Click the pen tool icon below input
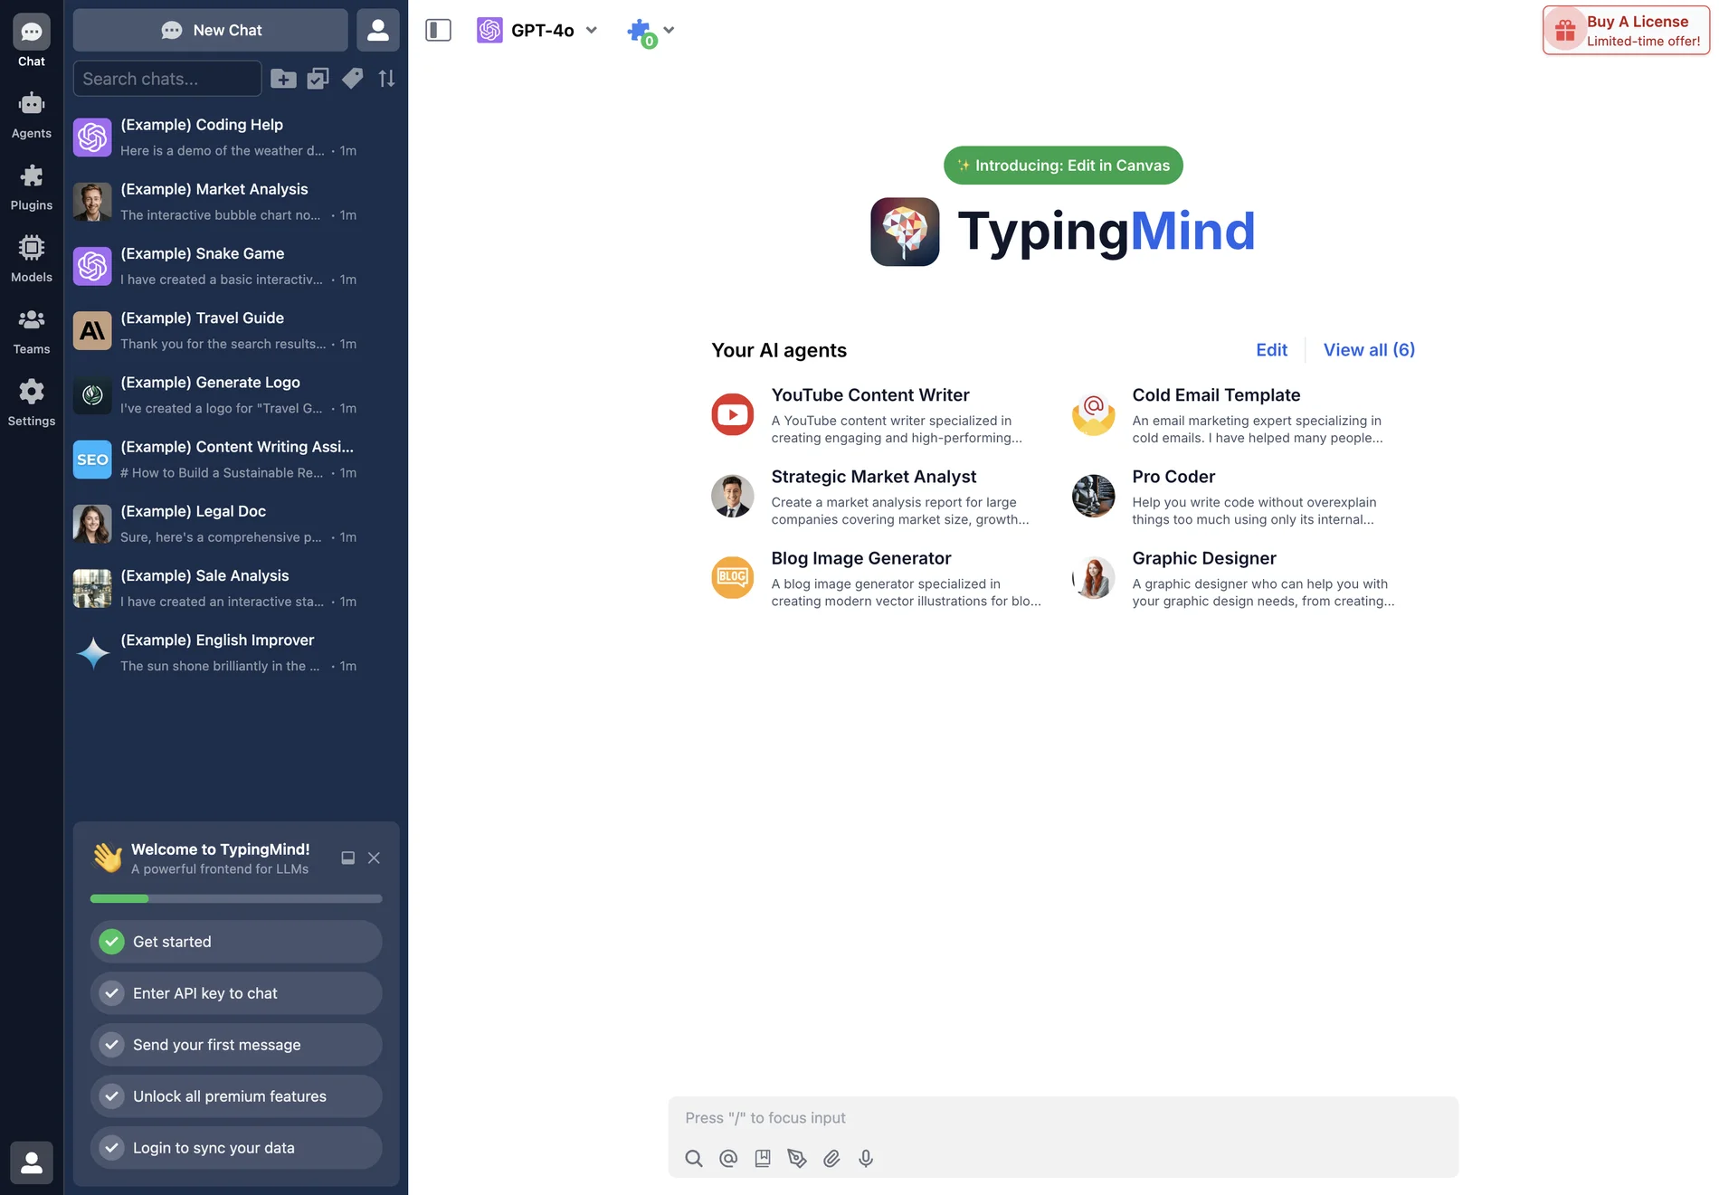 pos(797,1159)
